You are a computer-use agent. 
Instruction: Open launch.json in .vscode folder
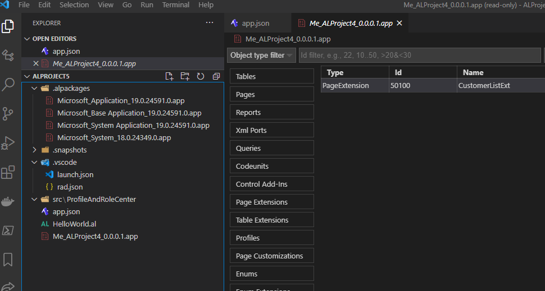(x=122, y=175)
